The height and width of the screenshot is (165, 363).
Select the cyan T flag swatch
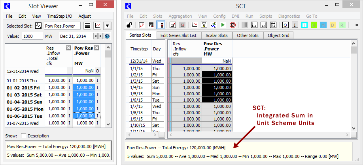coord(304,25)
